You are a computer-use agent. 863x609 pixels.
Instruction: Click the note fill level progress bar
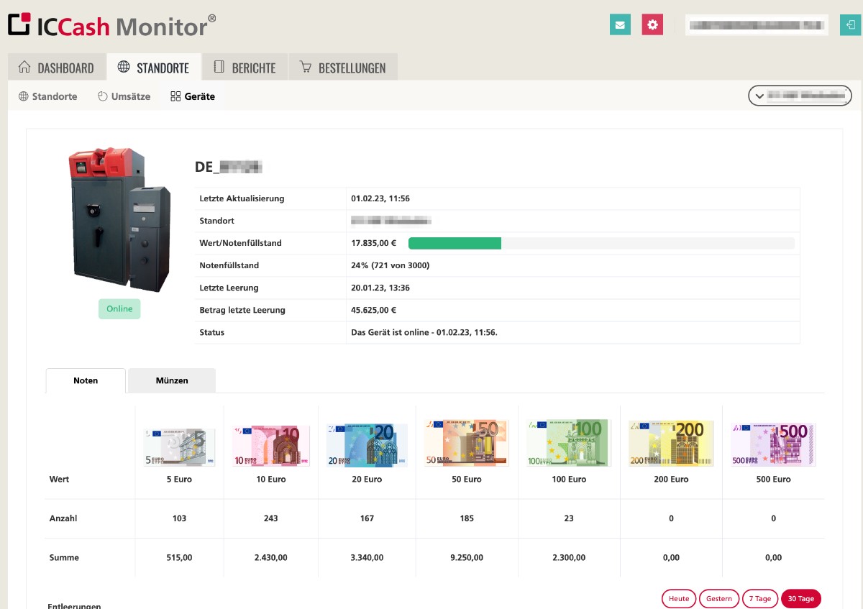coord(601,243)
